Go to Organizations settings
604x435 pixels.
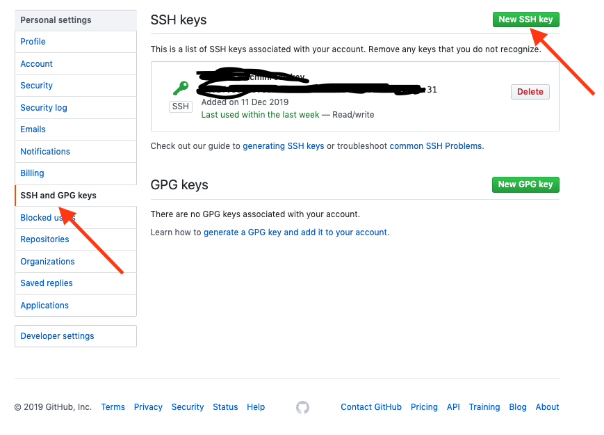(47, 262)
